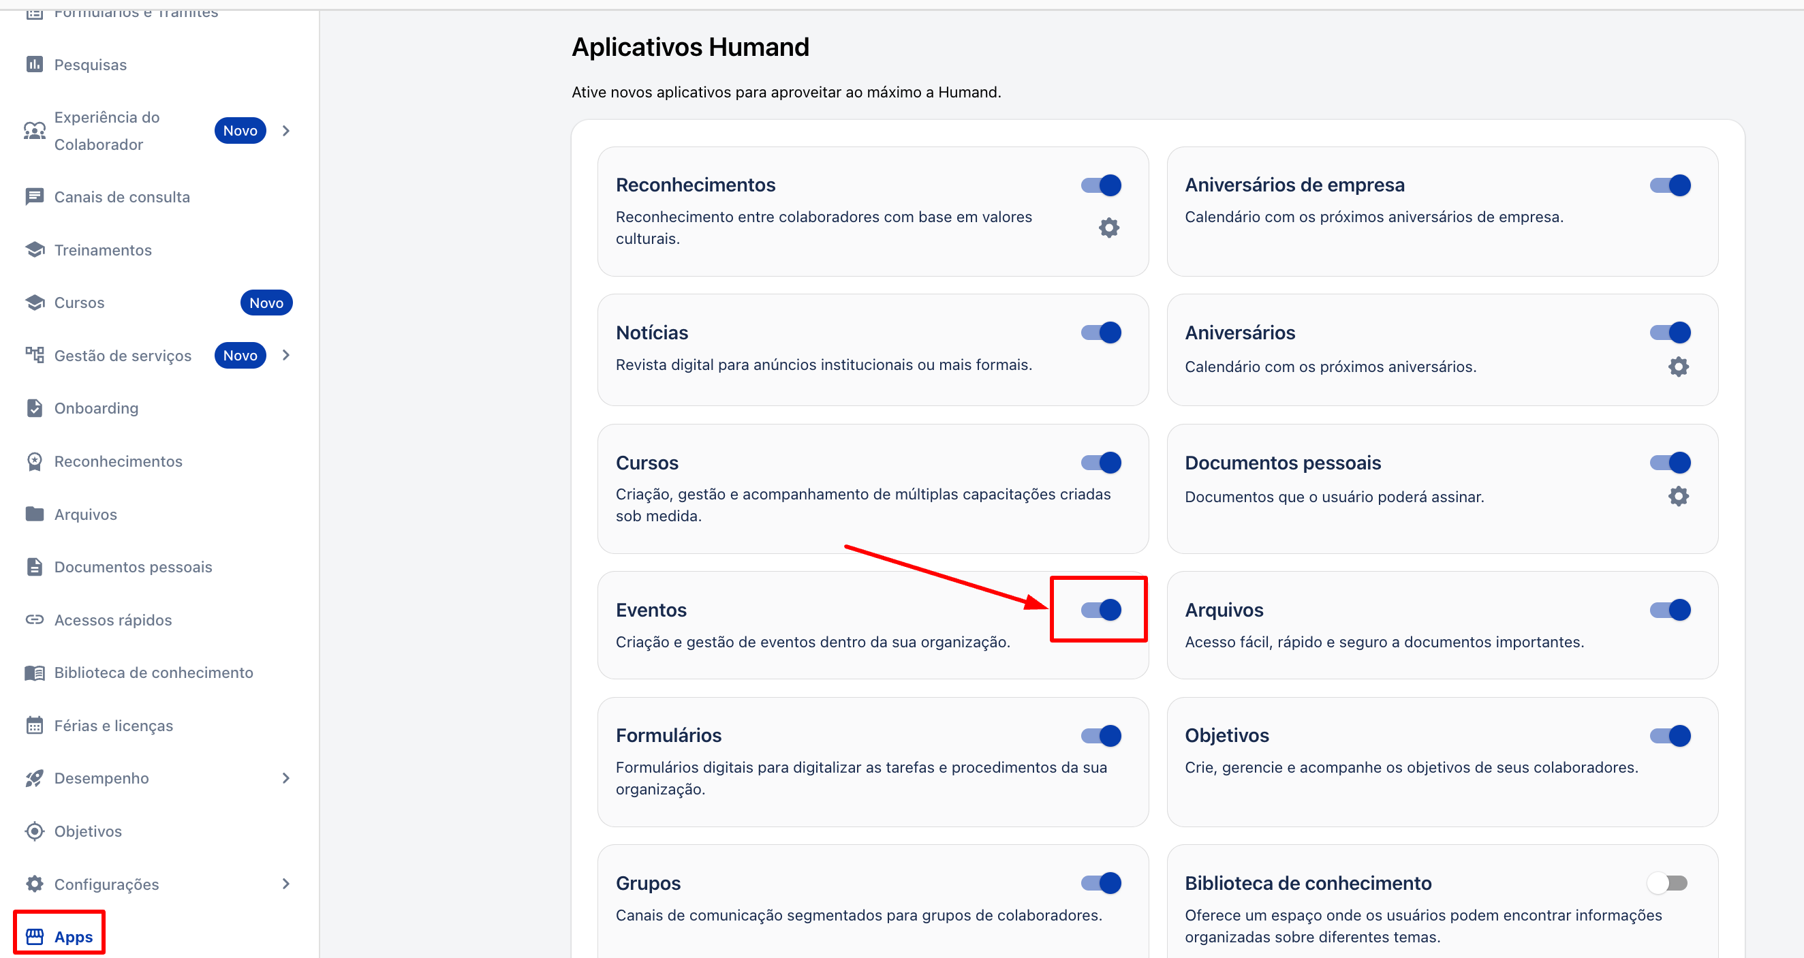
Task: Click Novo badge beside Experiência do Colaborador
Action: pyautogui.click(x=240, y=131)
